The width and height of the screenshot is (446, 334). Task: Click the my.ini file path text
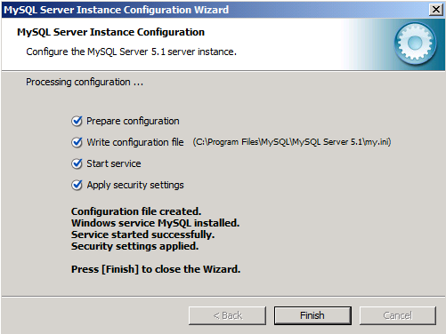click(292, 142)
